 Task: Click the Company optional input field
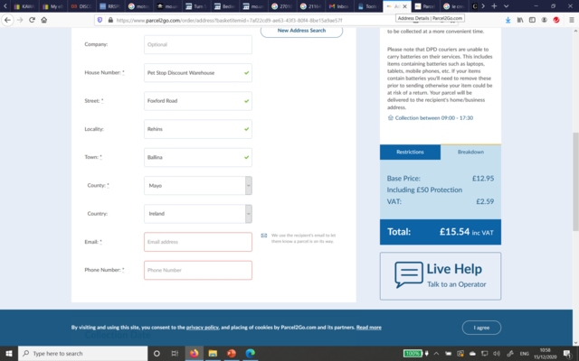point(198,44)
